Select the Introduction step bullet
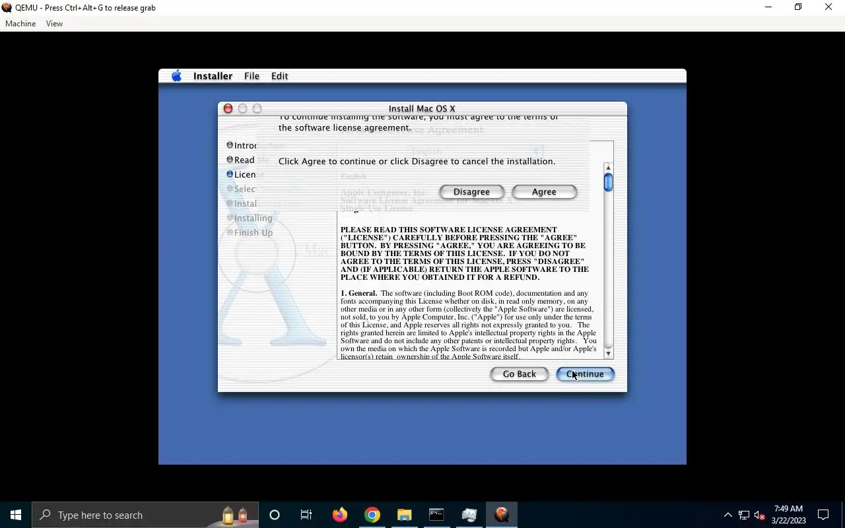845x528 pixels. tap(230, 145)
